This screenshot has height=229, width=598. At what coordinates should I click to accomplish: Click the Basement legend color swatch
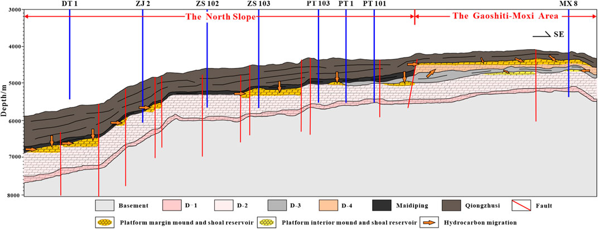[104, 206]
